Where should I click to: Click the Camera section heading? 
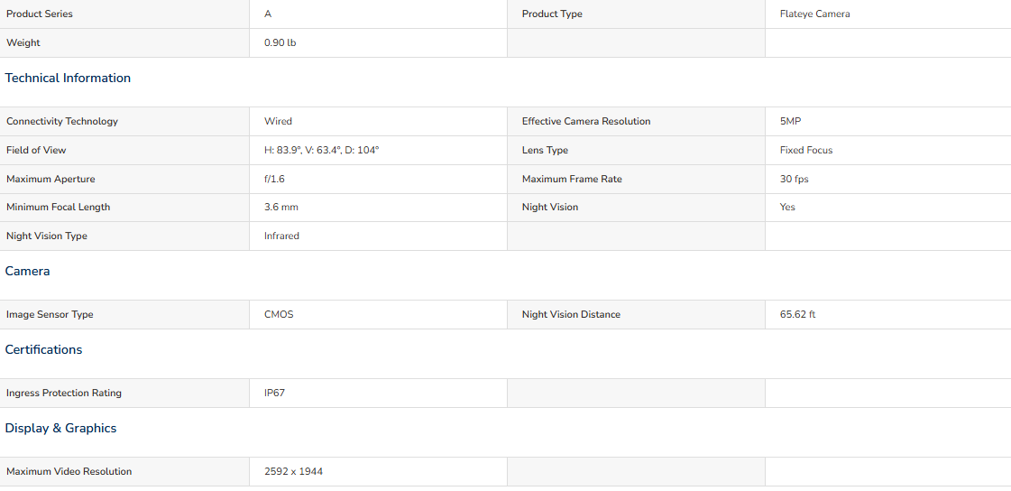click(28, 271)
